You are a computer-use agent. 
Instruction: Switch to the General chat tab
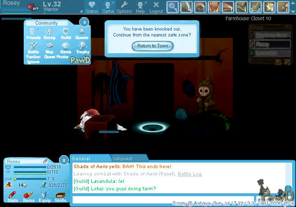81,158
